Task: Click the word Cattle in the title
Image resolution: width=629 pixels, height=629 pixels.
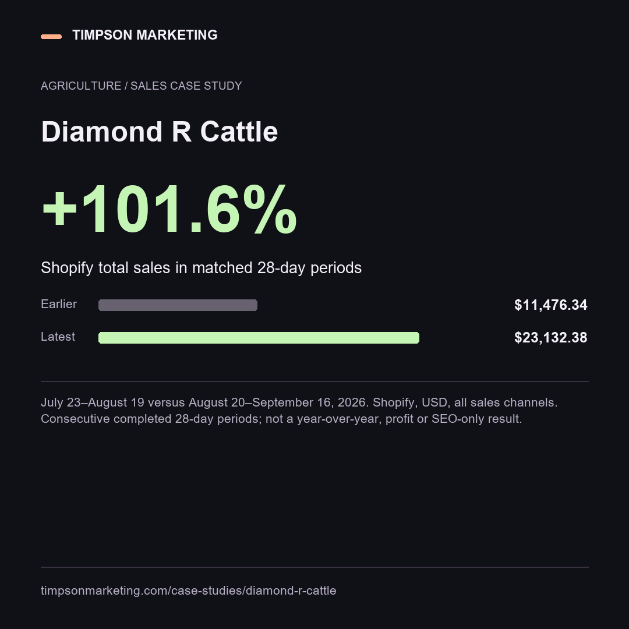Action: [239, 132]
